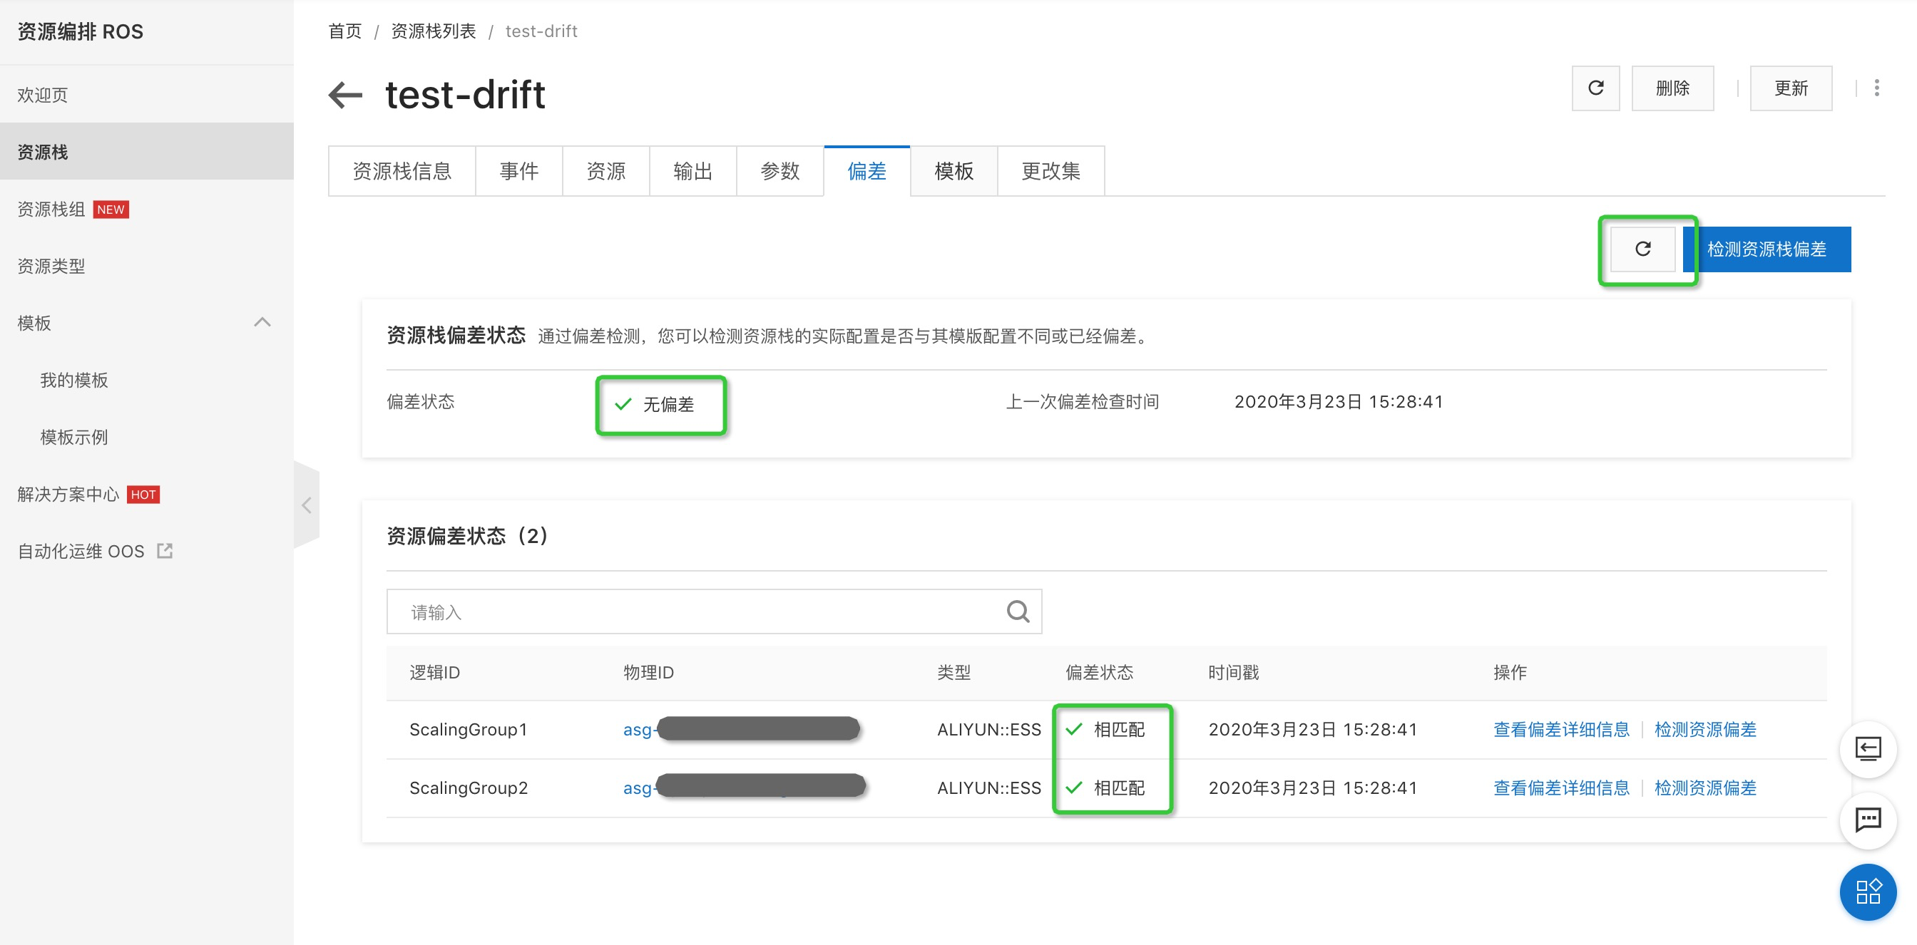
Task: Click the 逻辑ID column header
Action: pyautogui.click(x=434, y=672)
